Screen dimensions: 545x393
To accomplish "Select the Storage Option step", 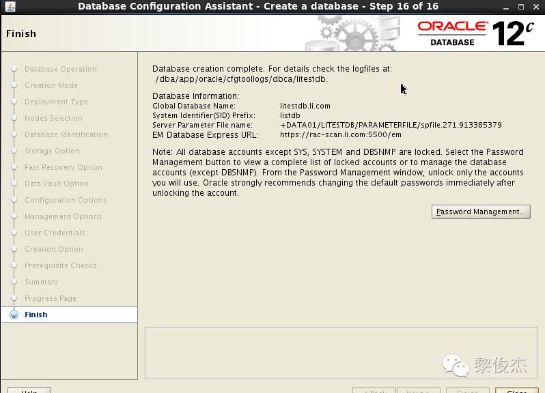I will 52,151.
